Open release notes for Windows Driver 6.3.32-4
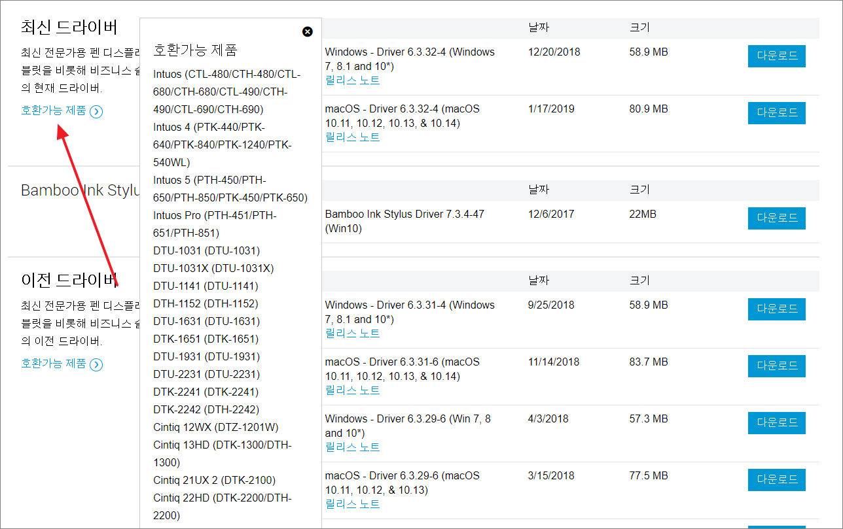This screenshot has height=529, width=843. pos(352,80)
